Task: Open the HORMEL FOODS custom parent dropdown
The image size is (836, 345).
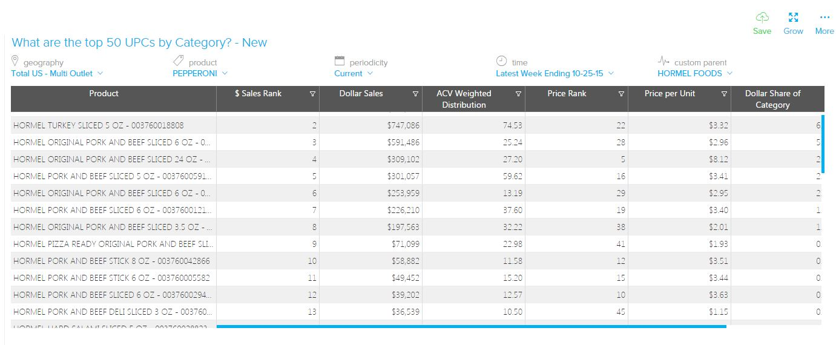Action: [x=694, y=73]
